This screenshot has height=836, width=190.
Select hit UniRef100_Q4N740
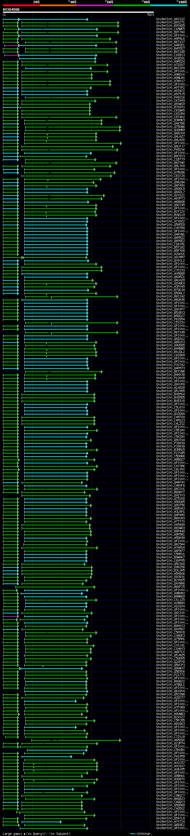click(170, 482)
